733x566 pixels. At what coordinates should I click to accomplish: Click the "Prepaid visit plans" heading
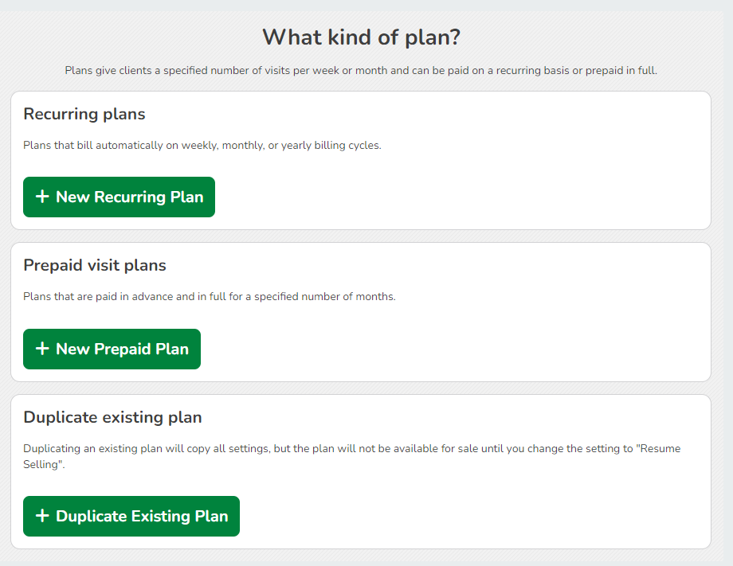click(x=95, y=265)
